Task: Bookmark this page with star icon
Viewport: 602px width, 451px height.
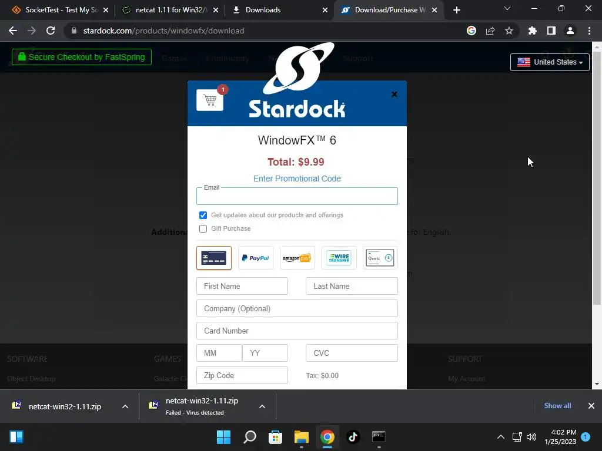Action: 509,31
